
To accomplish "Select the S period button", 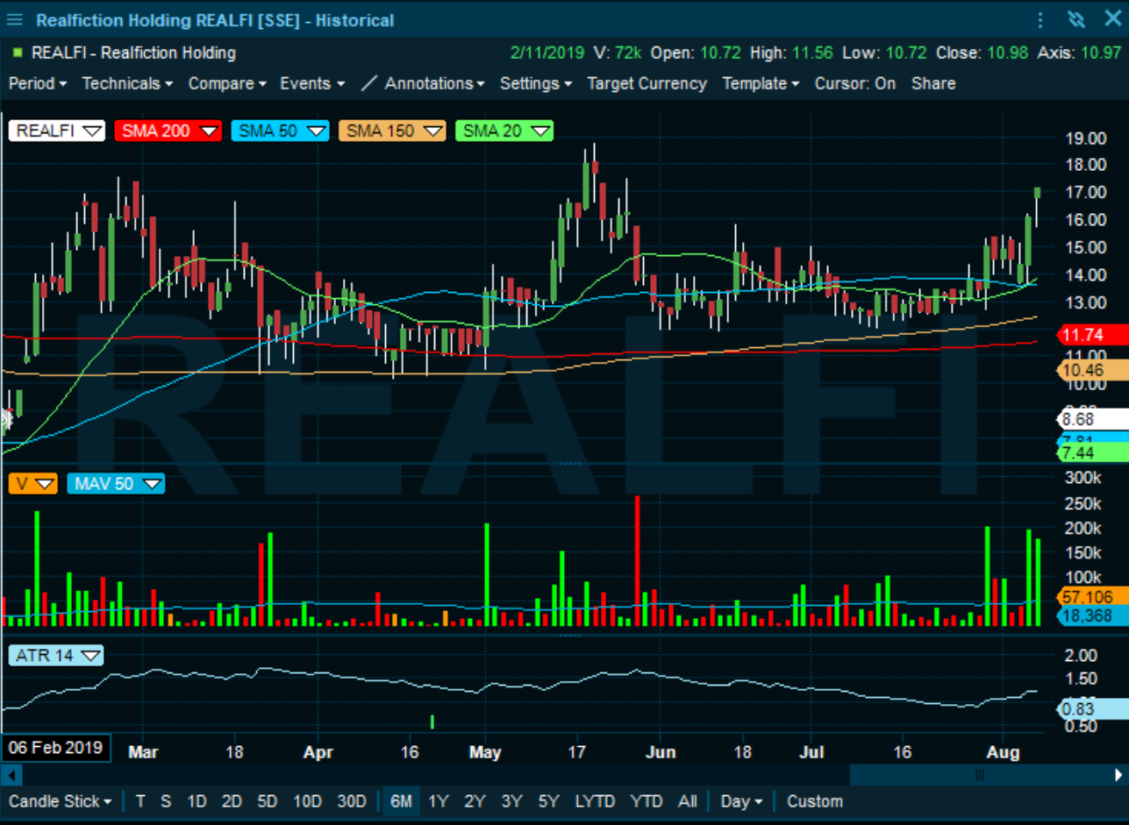I will pyautogui.click(x=166, y=801).
